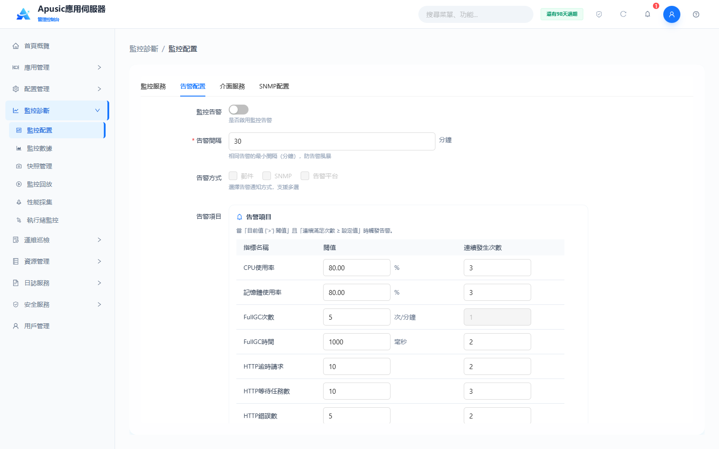Check the SNMP alert method checkbox
Viewport: 719px width, 449px height.
click(266, 176)
